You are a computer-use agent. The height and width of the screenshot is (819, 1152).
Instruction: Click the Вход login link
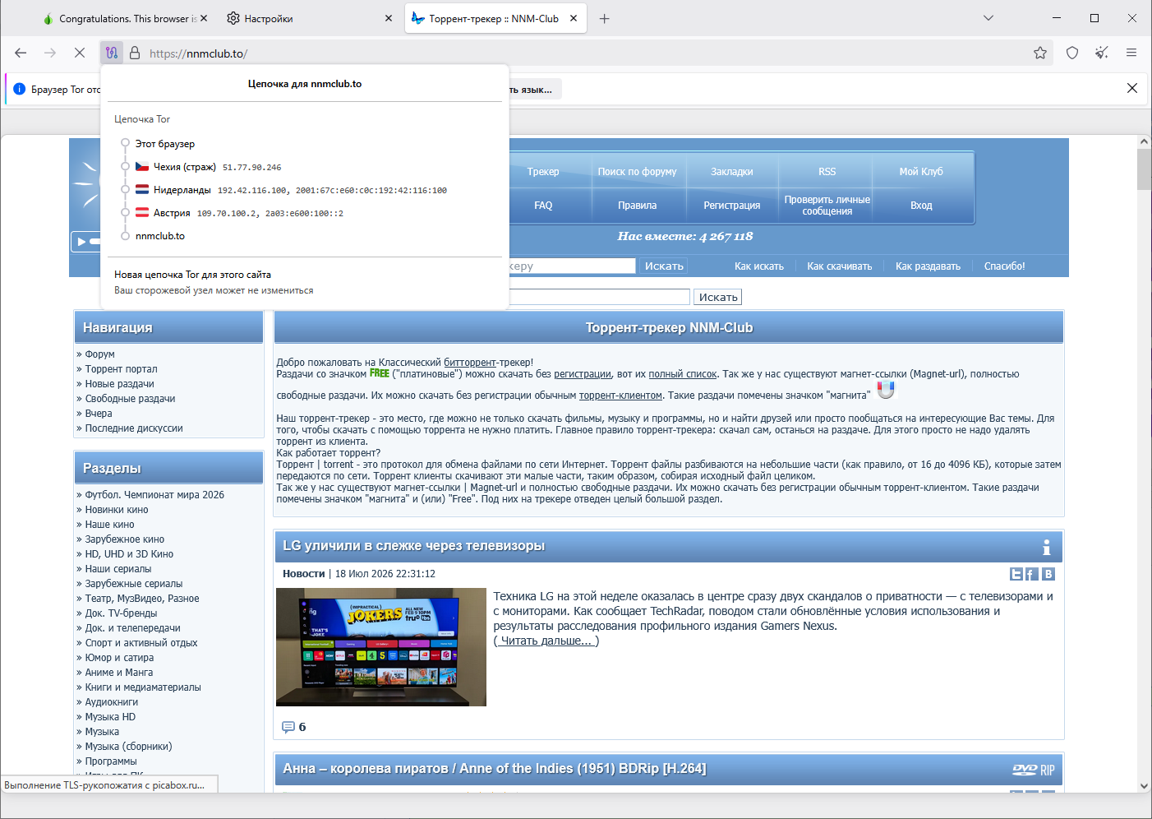(x=921, y=206)
